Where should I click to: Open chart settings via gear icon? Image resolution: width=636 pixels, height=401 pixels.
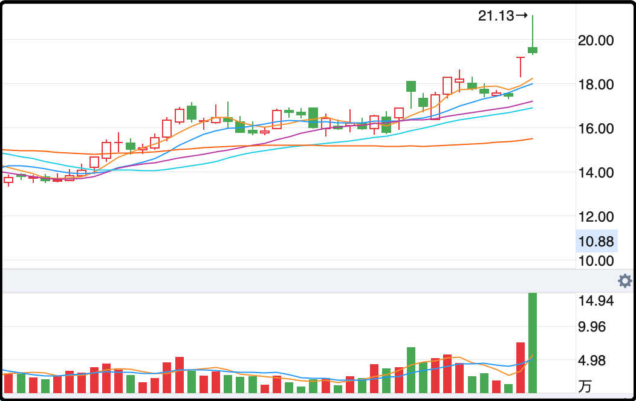(x=625, y=281)
